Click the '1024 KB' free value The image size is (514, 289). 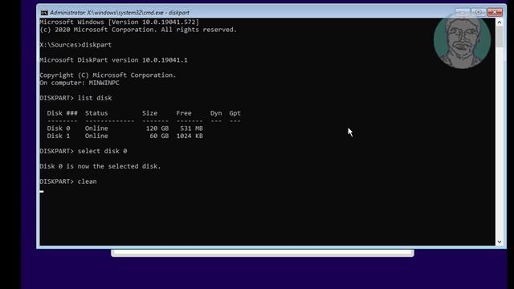190,136
